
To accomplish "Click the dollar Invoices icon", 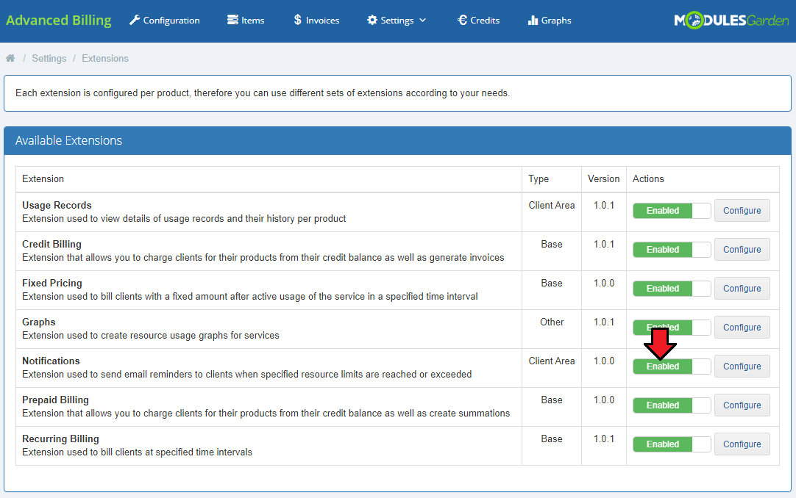I will [297, 21].
